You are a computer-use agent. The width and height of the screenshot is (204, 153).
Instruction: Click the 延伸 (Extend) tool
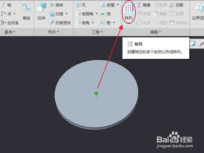coord(160,5)
